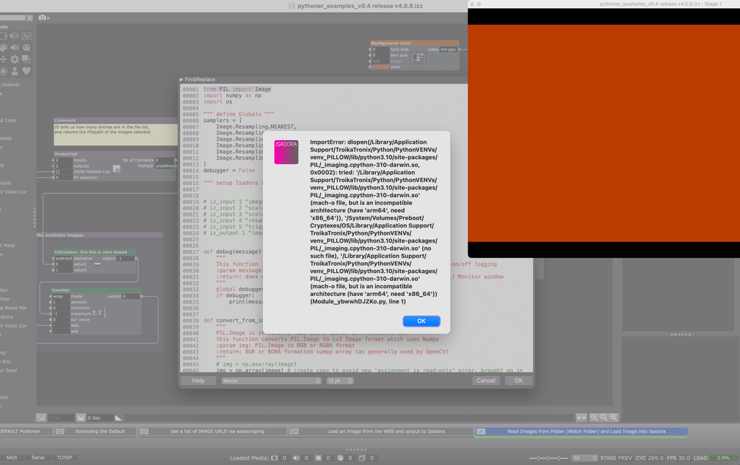Select the layers/compositing toolbox category
The image size is (740, 465).
point(27,59)
